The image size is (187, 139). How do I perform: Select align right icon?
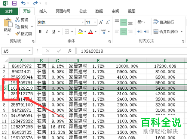point(130,31)
